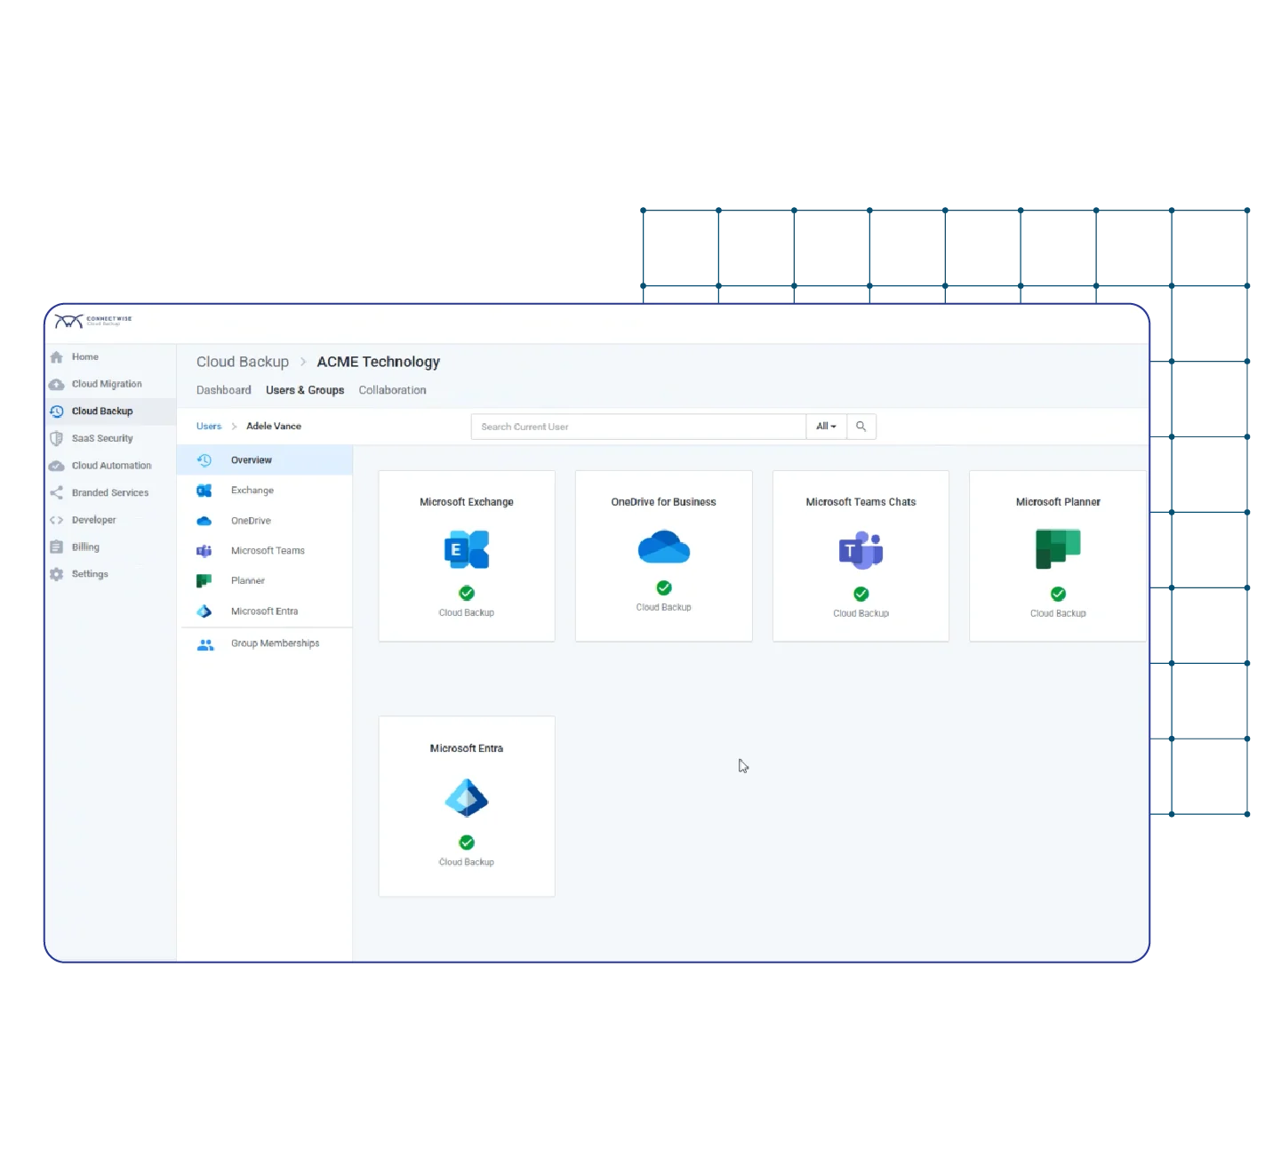The width and height of the screenshot is (1281, 1174).
Task: Click green check status on Microsoft Teams Chats card
Action: pos(861,595)
